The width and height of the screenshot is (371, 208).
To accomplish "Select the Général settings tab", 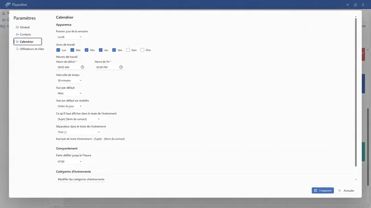I will [x=28, y=27].
